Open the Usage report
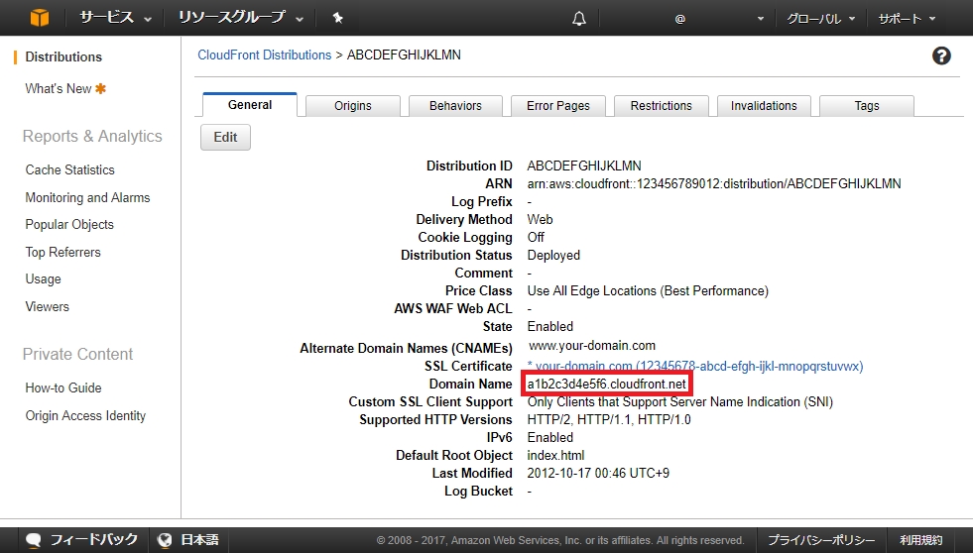This screenshot has height=553, width=973. (x=43, y=279)
